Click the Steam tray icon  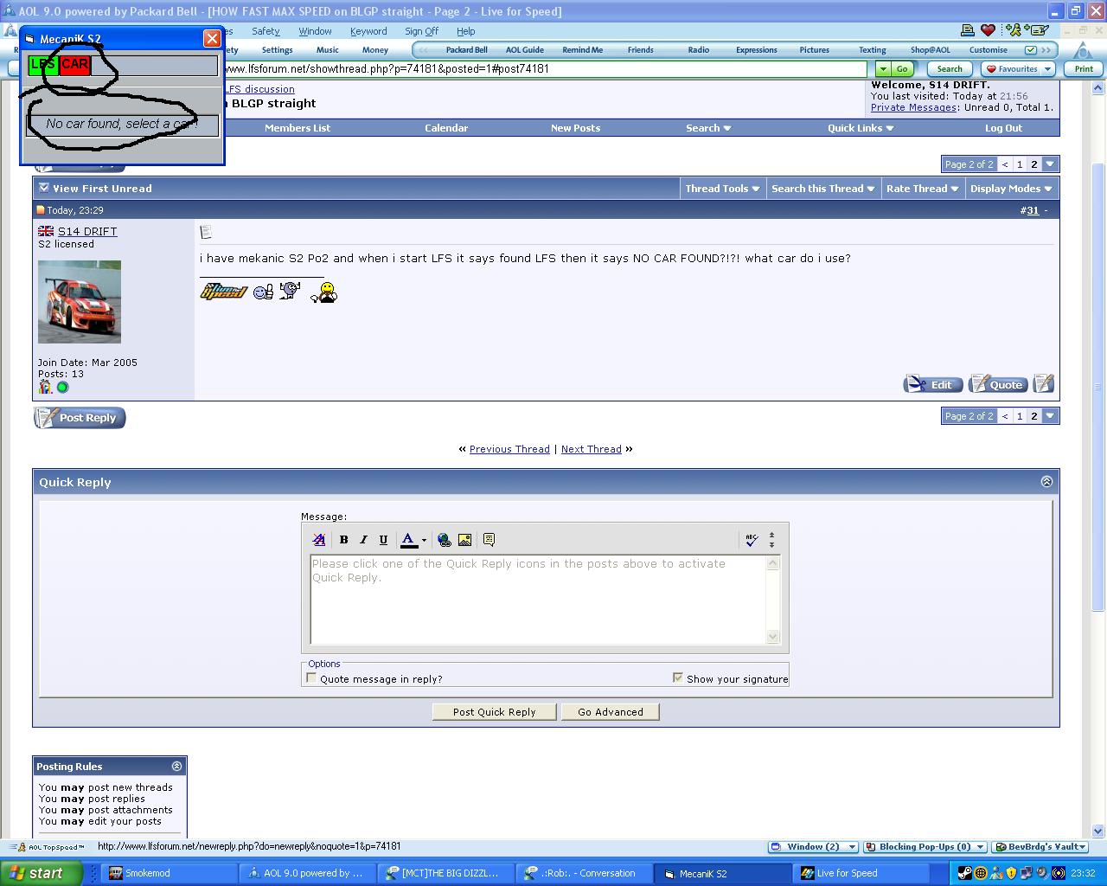click(966, 873)
